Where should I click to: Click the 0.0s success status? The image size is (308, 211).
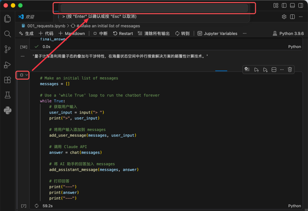(x=46, y=47)
